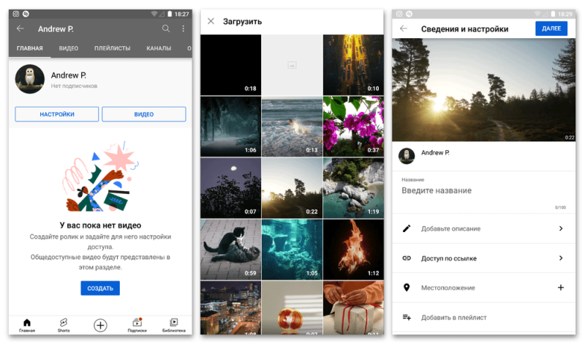Tap the Andrew P. channel name next to avatar

[69, 75]
